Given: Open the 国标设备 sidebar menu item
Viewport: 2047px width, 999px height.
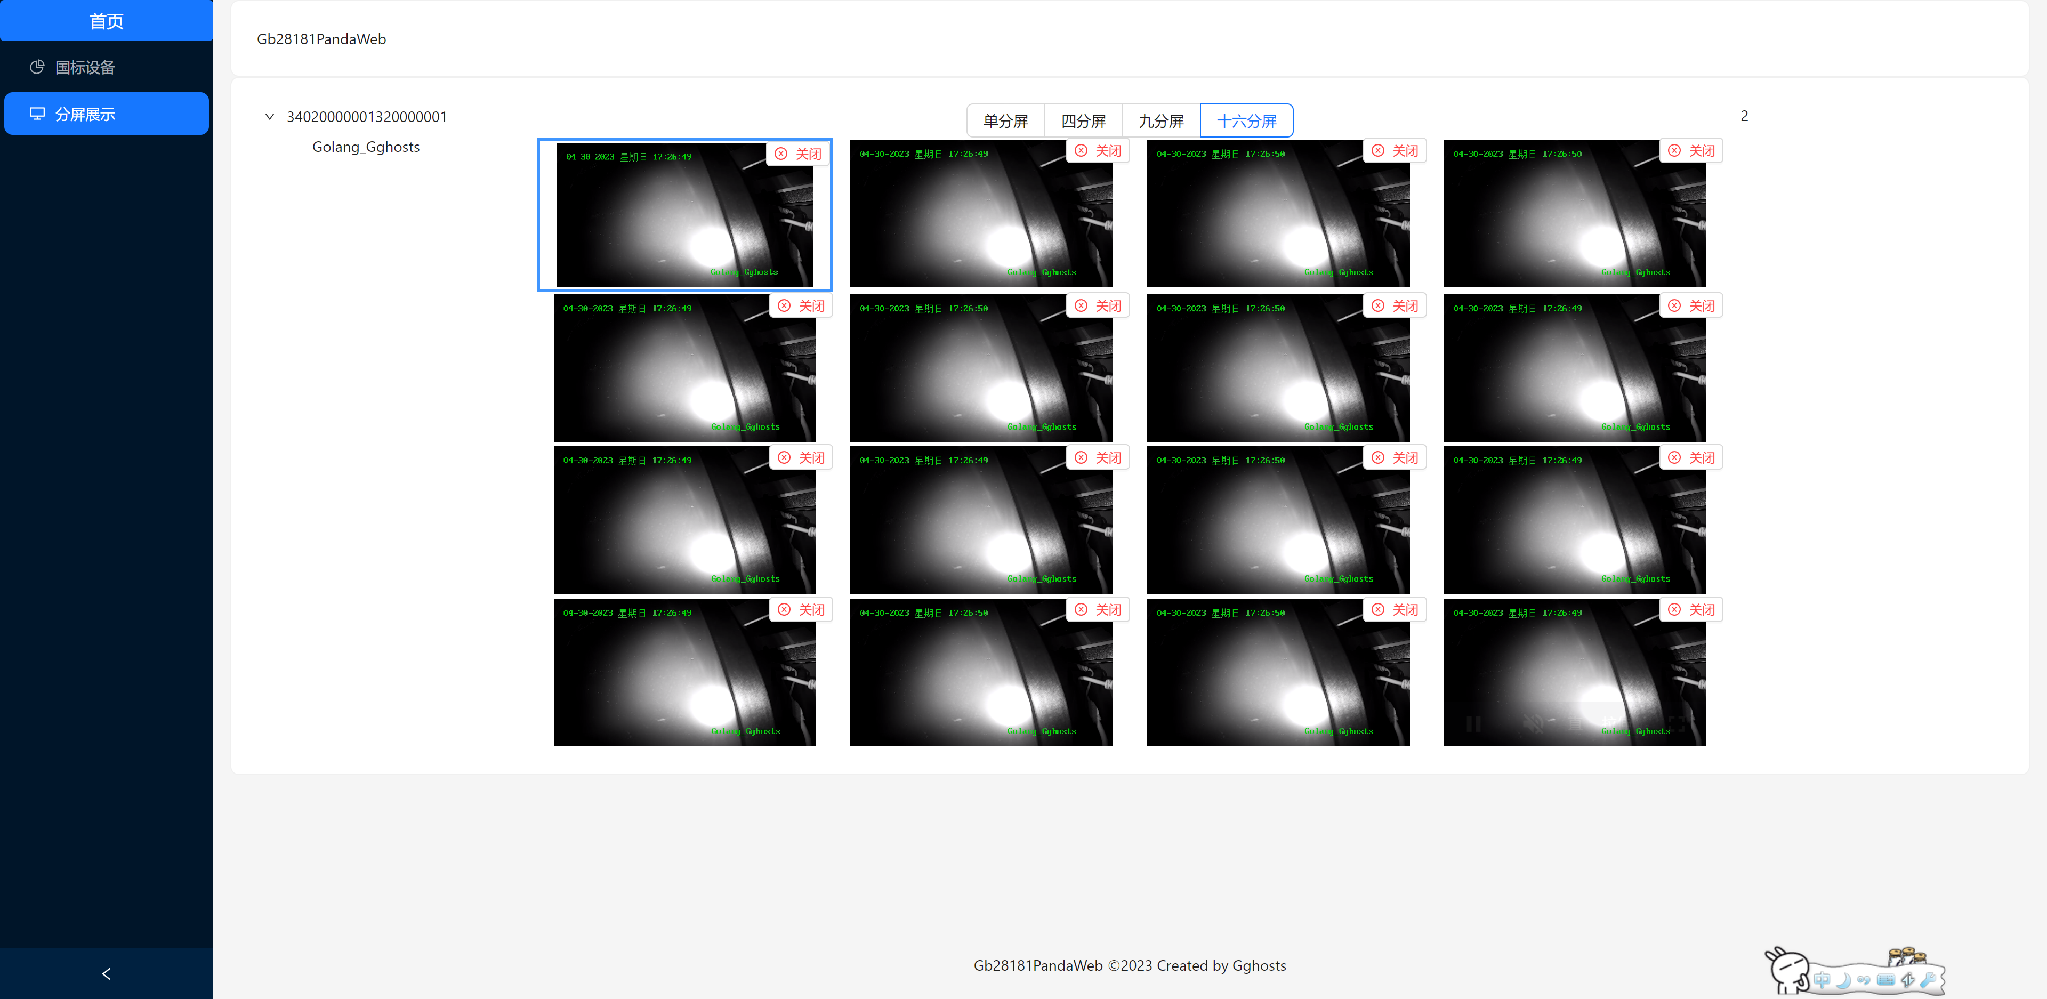Looking at the screenshot, I should tap(84, 68).
